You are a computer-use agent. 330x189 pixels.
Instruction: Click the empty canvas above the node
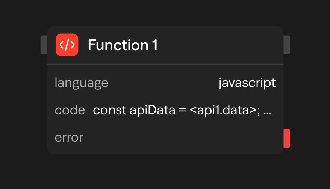coord(165,13)
